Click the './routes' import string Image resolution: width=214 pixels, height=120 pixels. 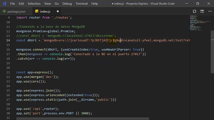tap(61, 18)
